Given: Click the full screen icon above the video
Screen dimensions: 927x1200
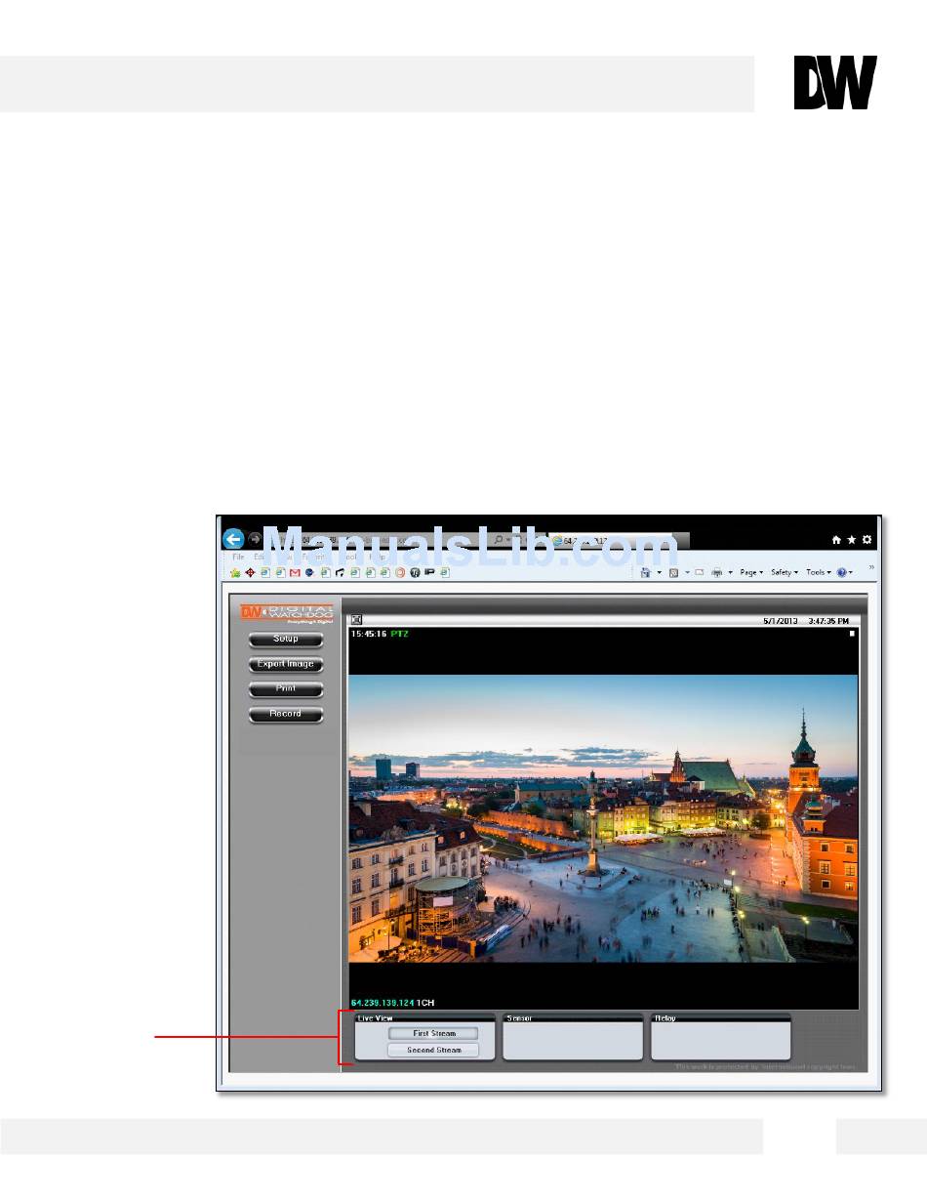Looking at the screenshot, I should [356, 619].
